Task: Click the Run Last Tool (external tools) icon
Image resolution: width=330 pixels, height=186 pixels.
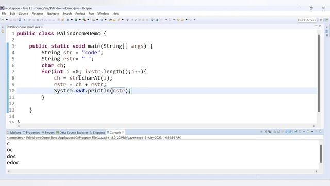Action: [x=84, y=20]
